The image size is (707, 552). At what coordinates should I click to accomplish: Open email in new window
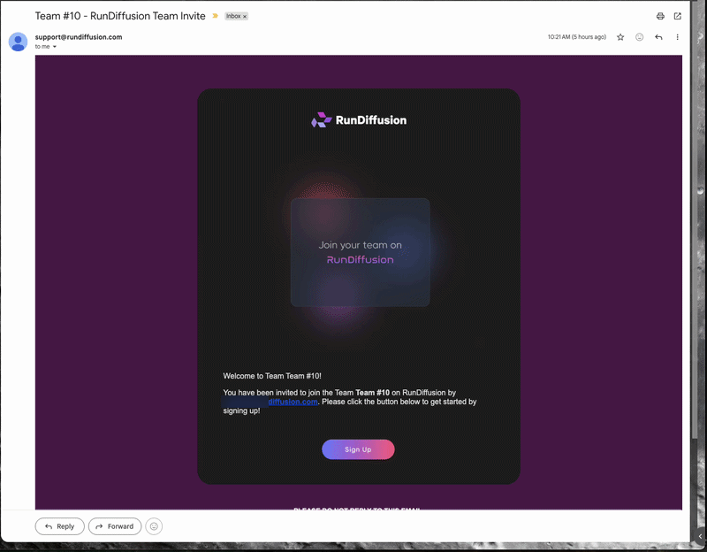click(x=677, y=16)
